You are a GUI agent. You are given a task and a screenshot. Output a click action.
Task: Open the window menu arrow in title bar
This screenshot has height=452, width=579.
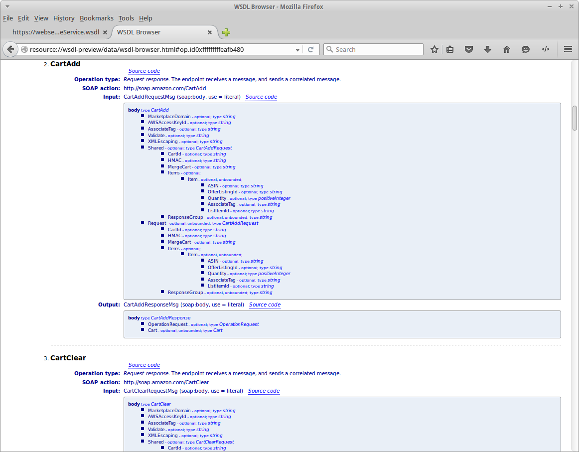tap(7, 6)
